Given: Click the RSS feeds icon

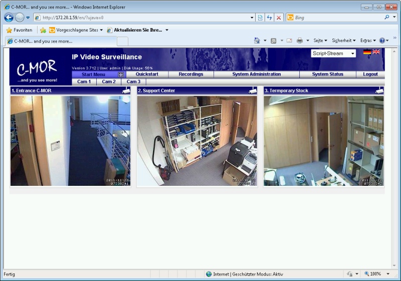Looking at the screenshot, I should tap(273, 41).
